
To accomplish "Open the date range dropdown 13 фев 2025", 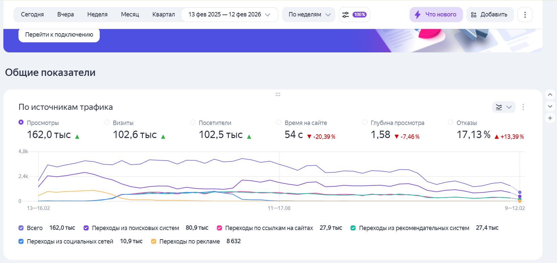I will [229, 15].
